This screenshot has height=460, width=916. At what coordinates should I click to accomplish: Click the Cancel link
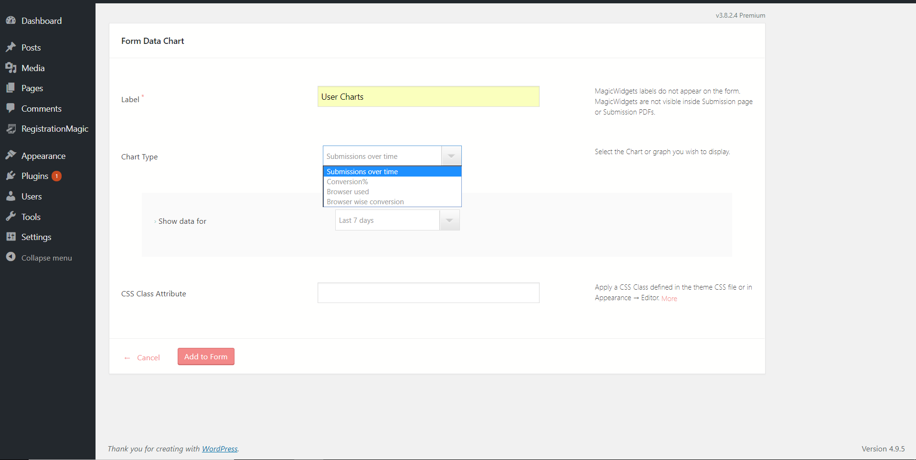[149, 357]
